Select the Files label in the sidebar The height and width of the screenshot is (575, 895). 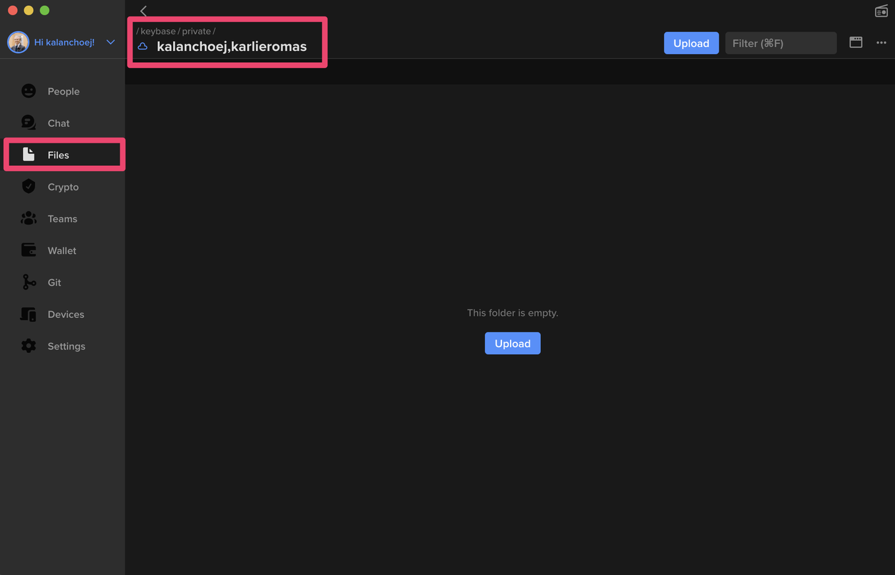click(58, 155)
